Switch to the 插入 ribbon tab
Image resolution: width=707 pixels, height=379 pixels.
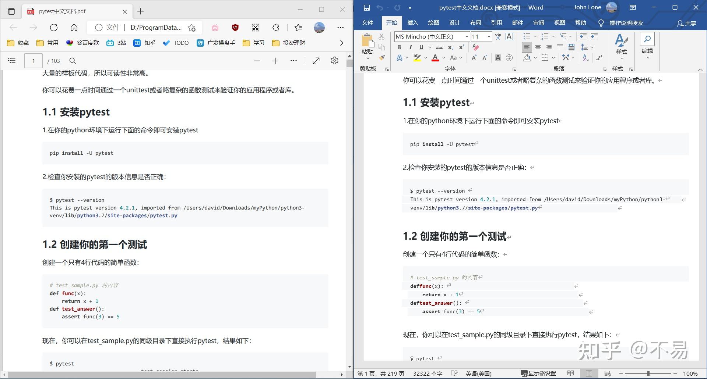(412, 23)
